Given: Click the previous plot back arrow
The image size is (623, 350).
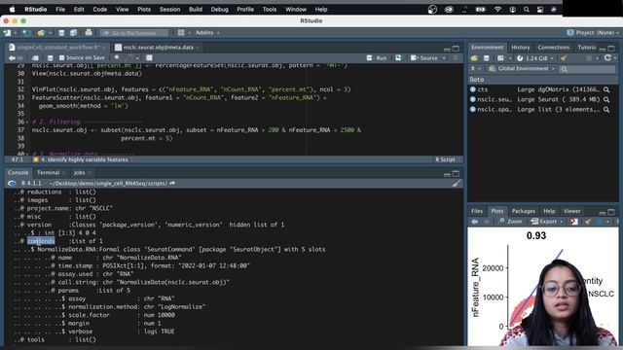Looking at the screenshot, I should click(x=474, y=222).
